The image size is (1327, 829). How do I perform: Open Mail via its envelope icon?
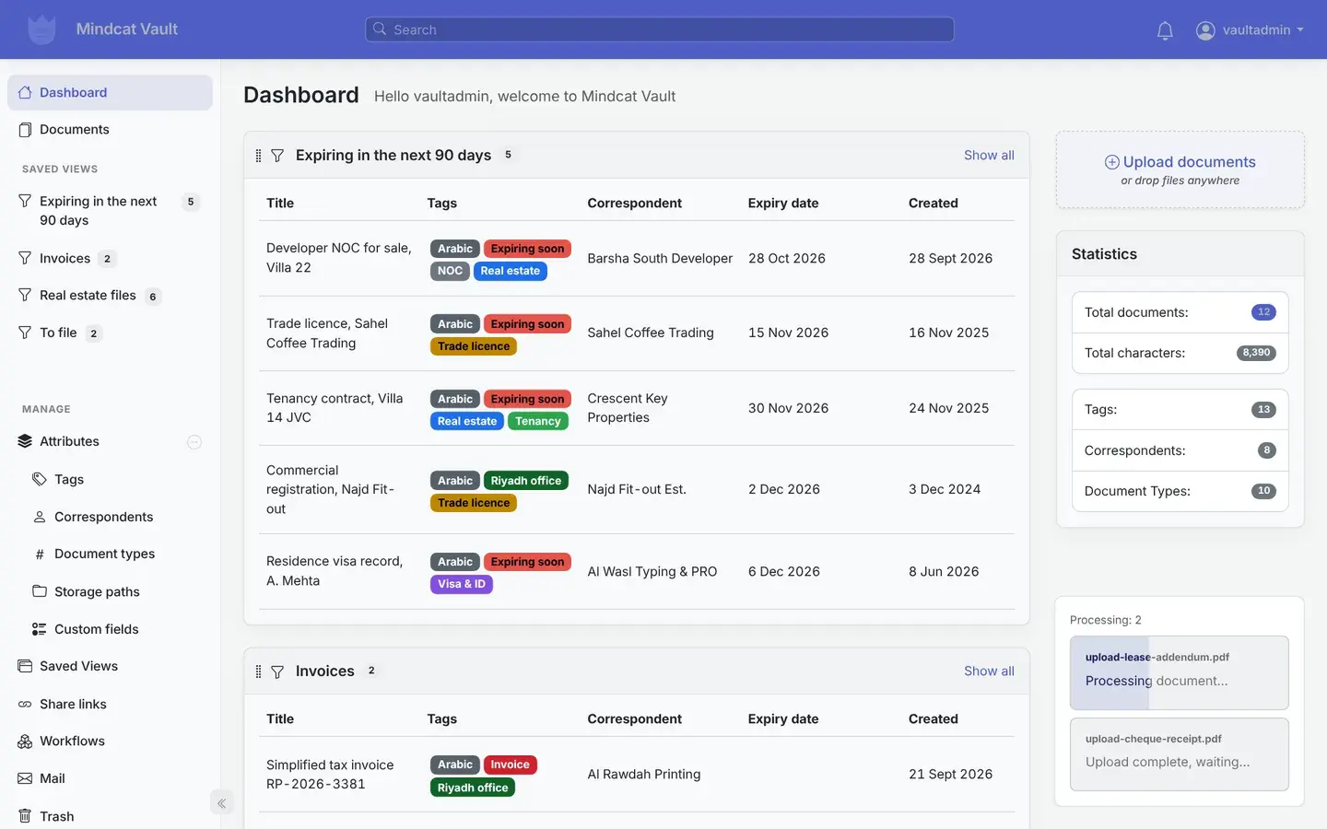tap(25, 778)
